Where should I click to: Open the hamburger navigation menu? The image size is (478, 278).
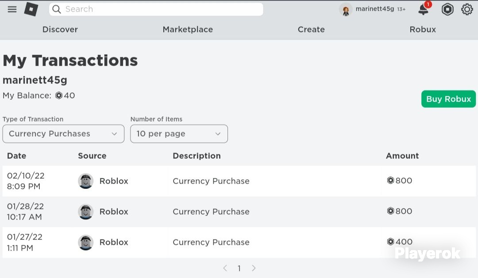pyautogui.click(x=12, y=9)
